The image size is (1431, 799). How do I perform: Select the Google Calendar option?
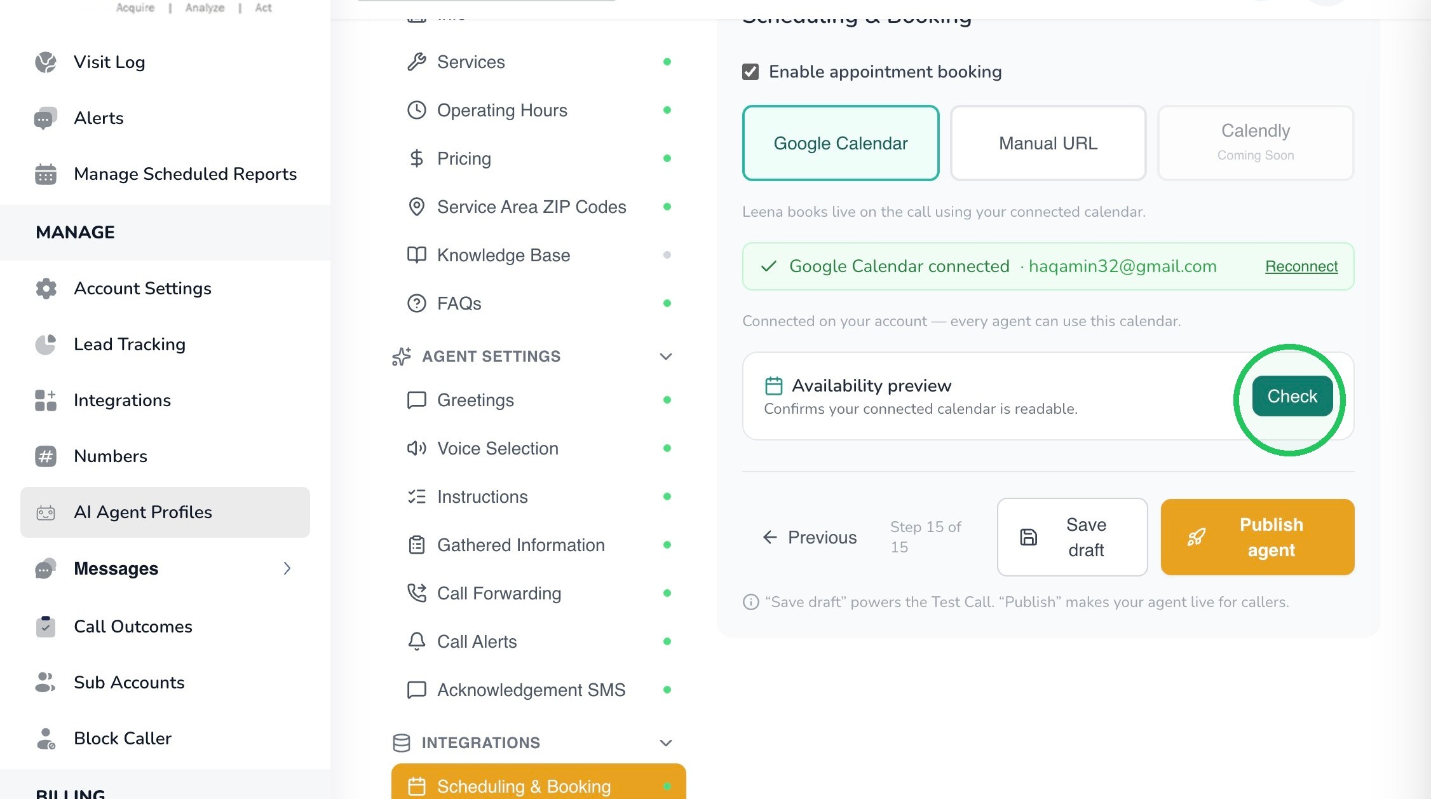click(841, 143)
